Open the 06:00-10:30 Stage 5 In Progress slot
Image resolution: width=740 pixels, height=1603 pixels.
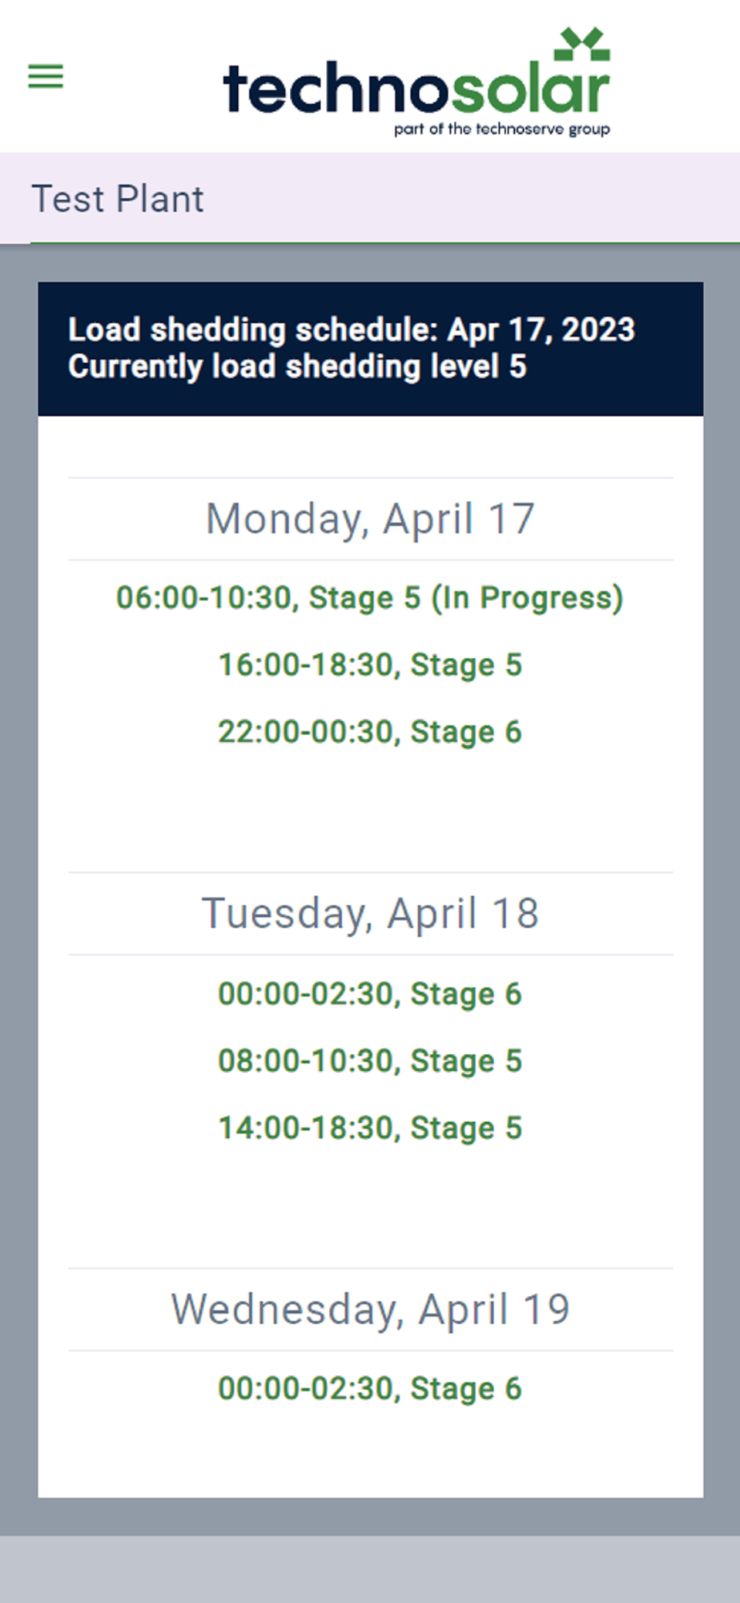pyautogui.click(x=370, y=598)
